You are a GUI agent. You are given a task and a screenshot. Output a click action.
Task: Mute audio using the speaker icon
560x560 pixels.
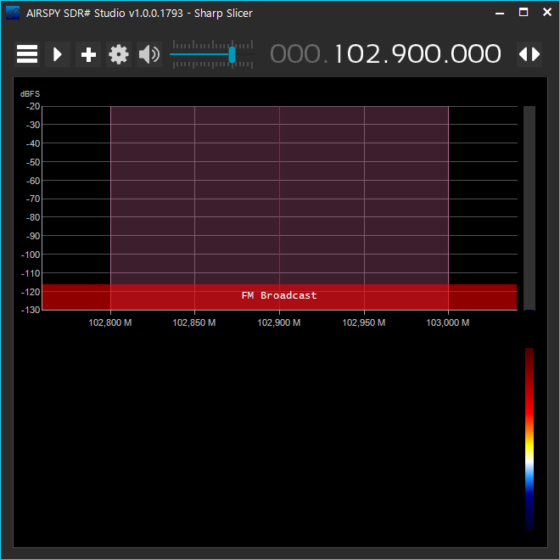(x=149, y=54)
